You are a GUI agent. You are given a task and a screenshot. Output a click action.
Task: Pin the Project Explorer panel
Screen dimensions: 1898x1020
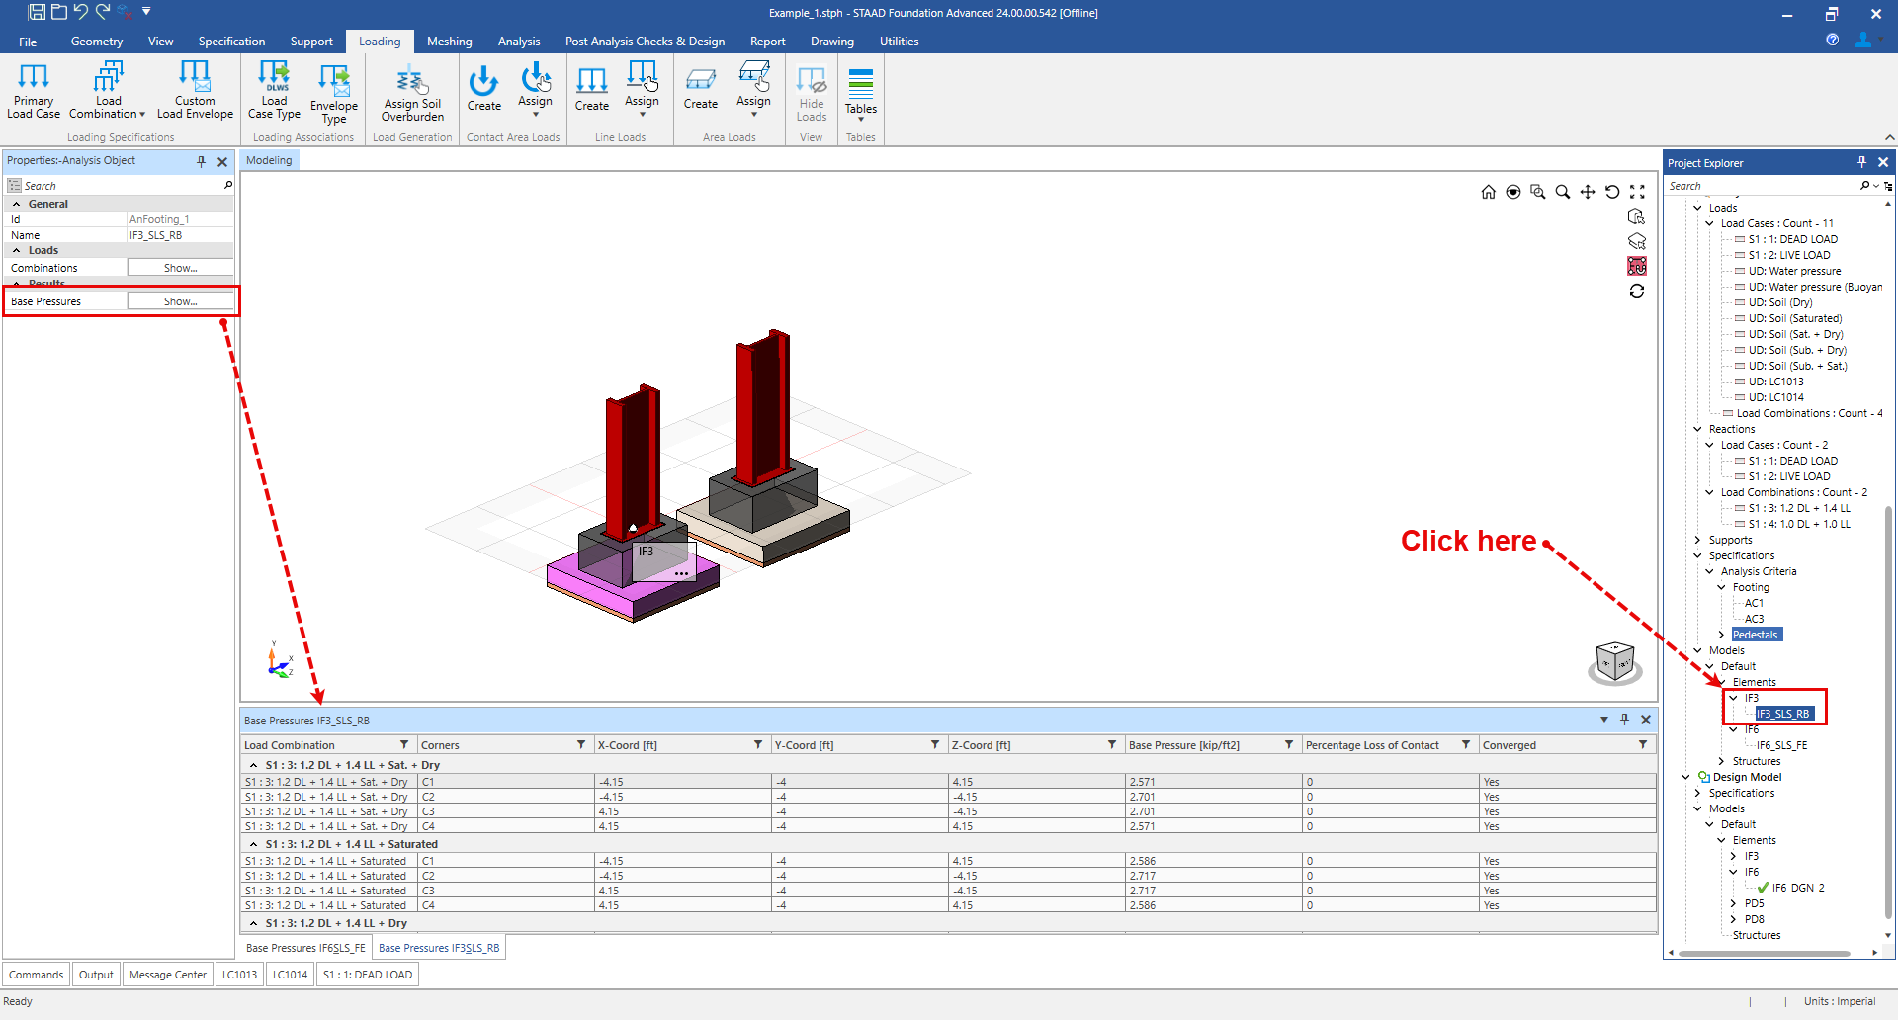click(1861, 162)
